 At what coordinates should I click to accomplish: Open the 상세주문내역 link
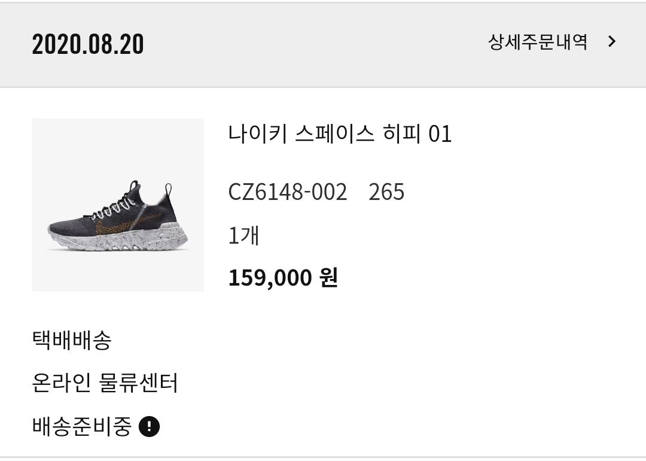click(538, 42)
